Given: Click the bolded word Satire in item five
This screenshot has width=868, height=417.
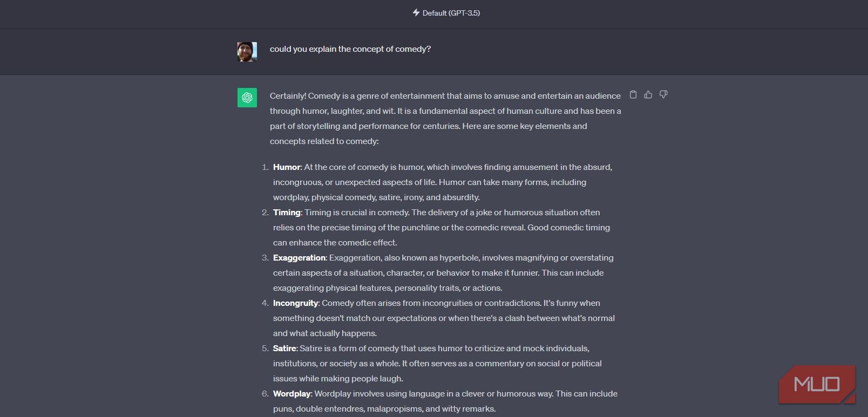Looking at the screenshot, I should [x=285, y=348].
